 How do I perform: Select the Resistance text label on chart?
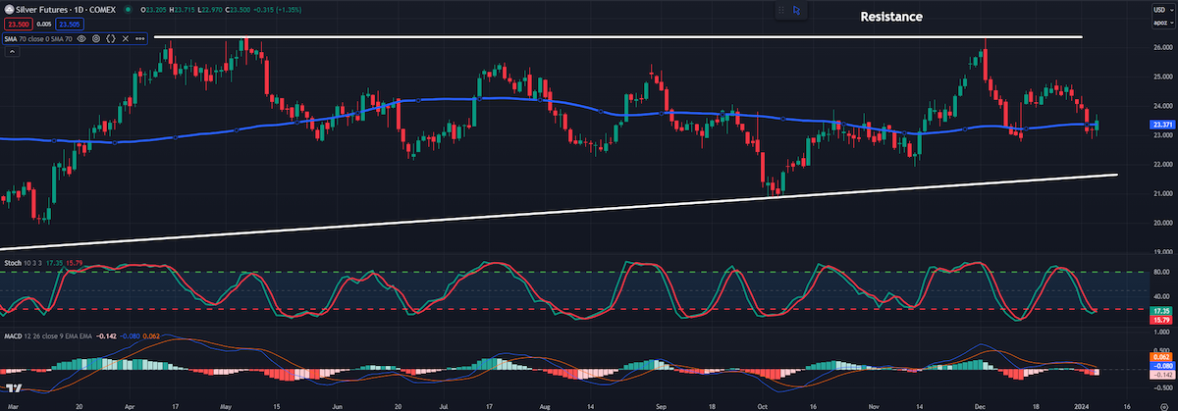(891, 17)
